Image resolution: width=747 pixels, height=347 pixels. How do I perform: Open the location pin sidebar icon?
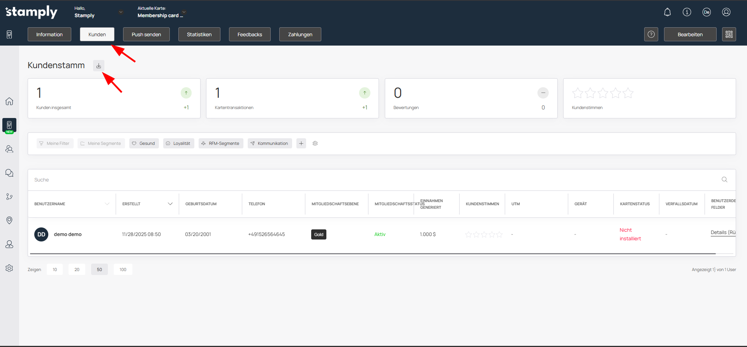(9, 220)
